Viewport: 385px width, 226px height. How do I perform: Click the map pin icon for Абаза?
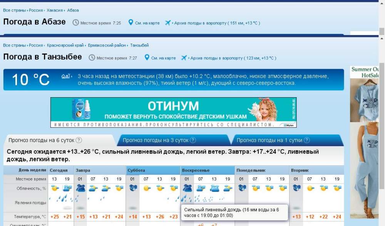point(131,22)
